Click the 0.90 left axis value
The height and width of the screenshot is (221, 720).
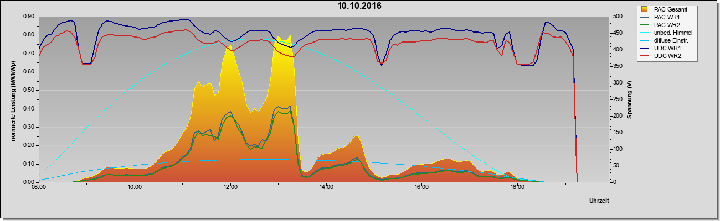[29, 17]
